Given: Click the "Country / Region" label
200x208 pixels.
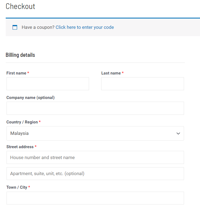Looking at the screenshot, I should 22,122.
